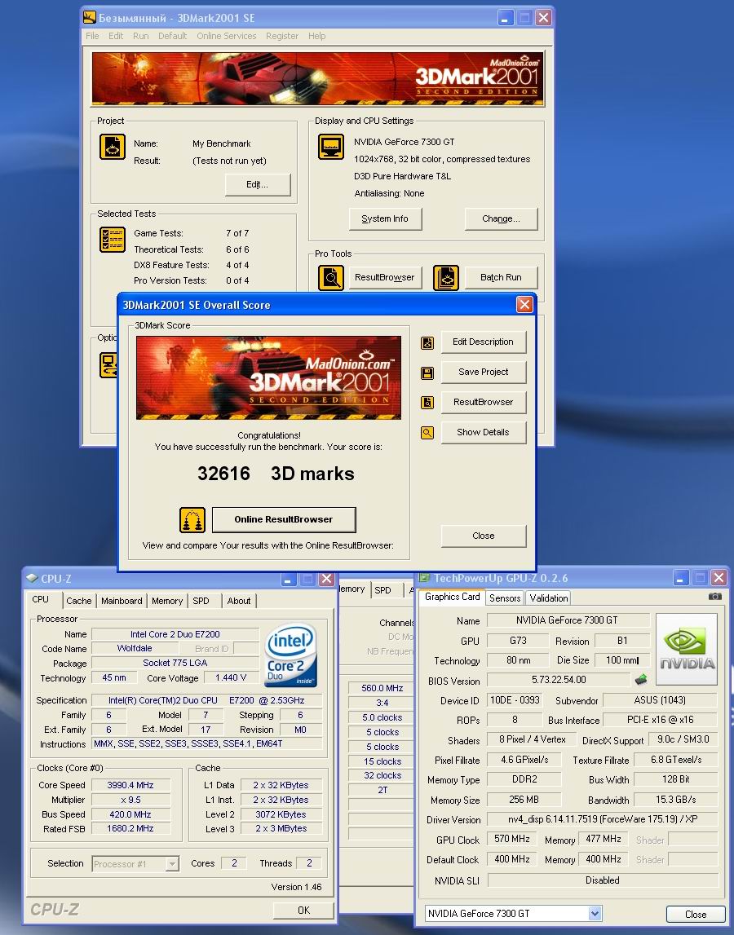734x935 pixels.
Task: Click the ResultBrowser magnifier icon in Pro Tools
Action: [x=330, y=278]
